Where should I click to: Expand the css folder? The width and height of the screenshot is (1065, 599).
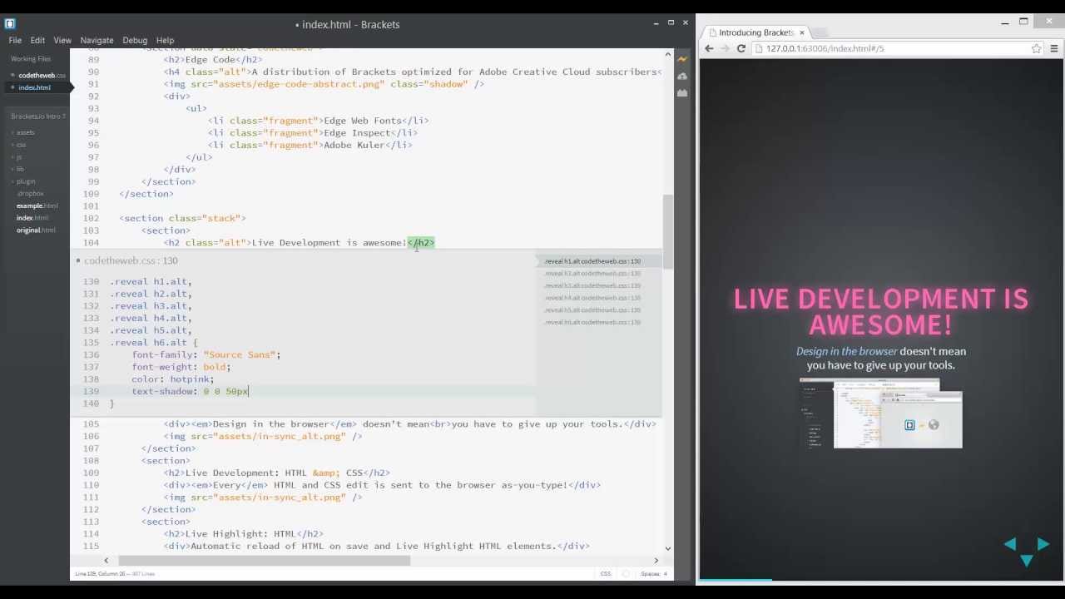tap(21, 145)
